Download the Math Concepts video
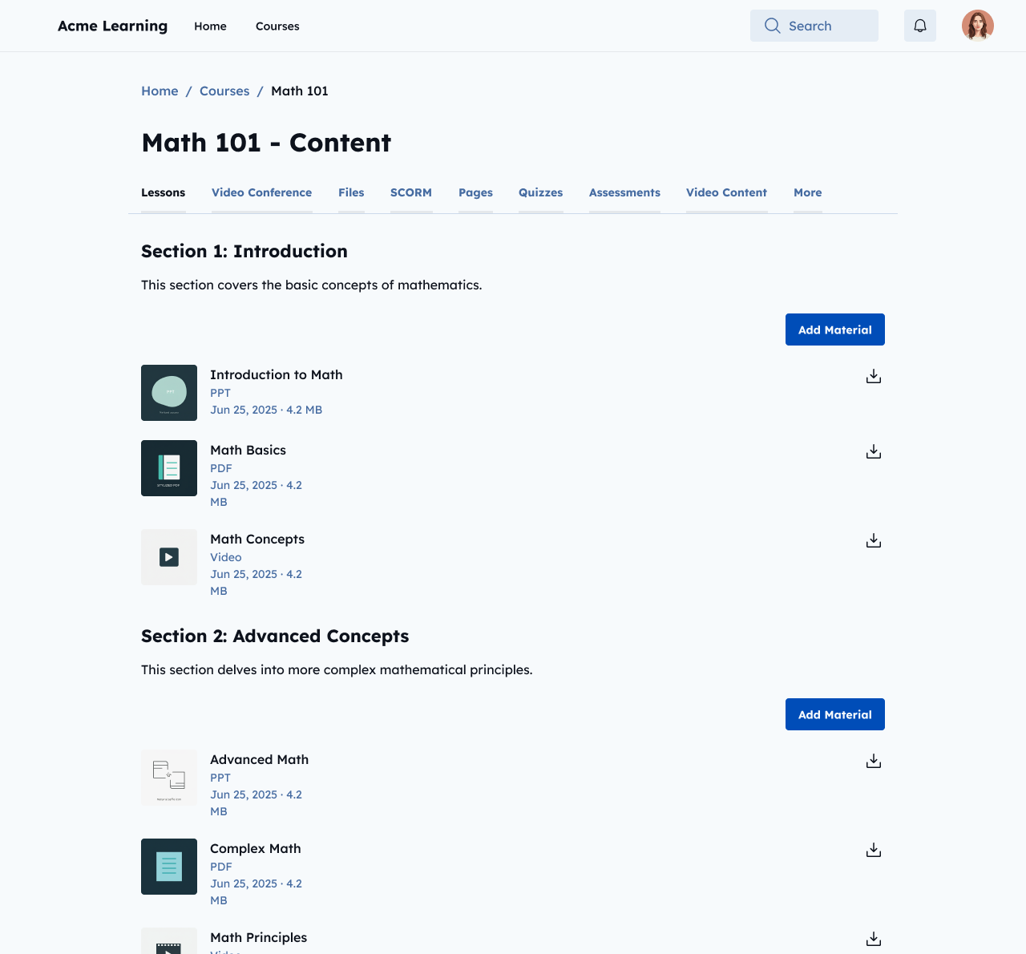Viewport: 1026px width, 954px height. [873, 540]
